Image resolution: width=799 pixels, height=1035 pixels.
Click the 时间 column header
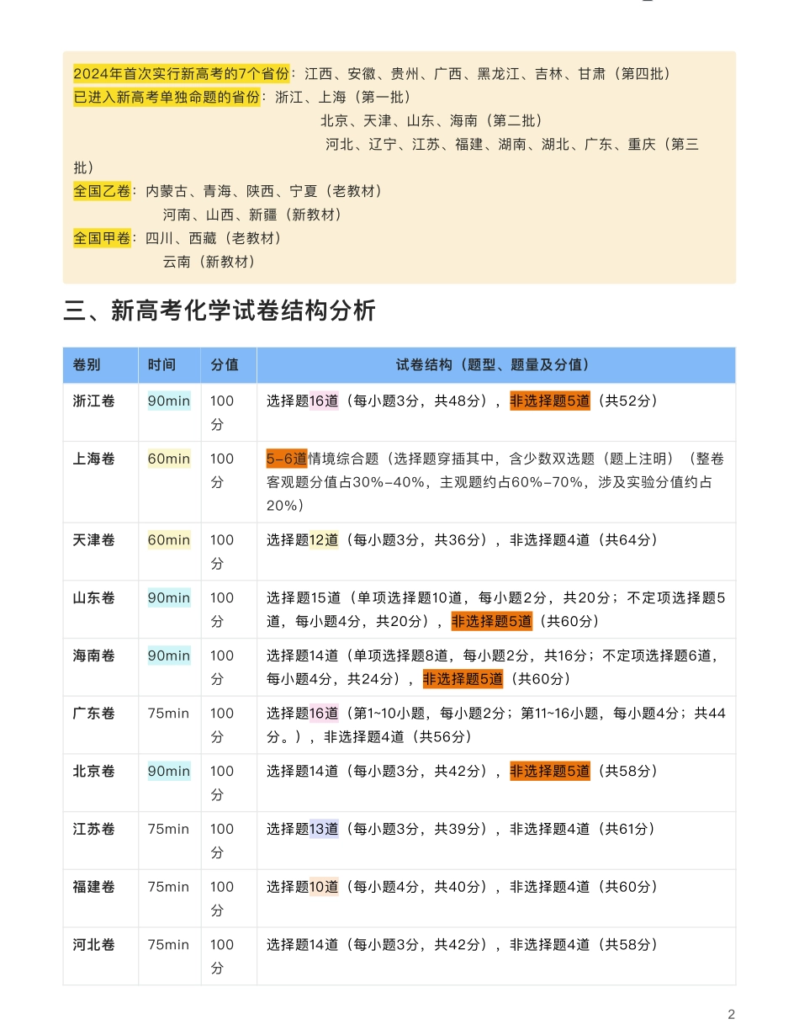coord(161,365)
